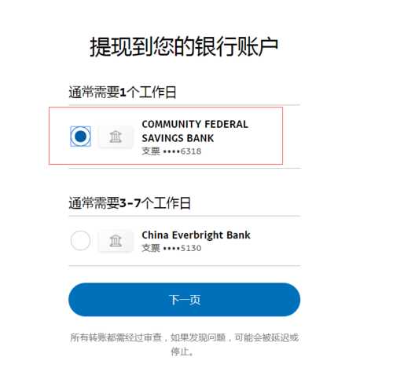Select the China Everbright Bank radio button
The width and height of the screenshot is (393, 368).
click(x=80, y=241)
